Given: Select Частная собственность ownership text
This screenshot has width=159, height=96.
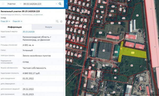Looking at the screenshot, I should pos(34,68).
